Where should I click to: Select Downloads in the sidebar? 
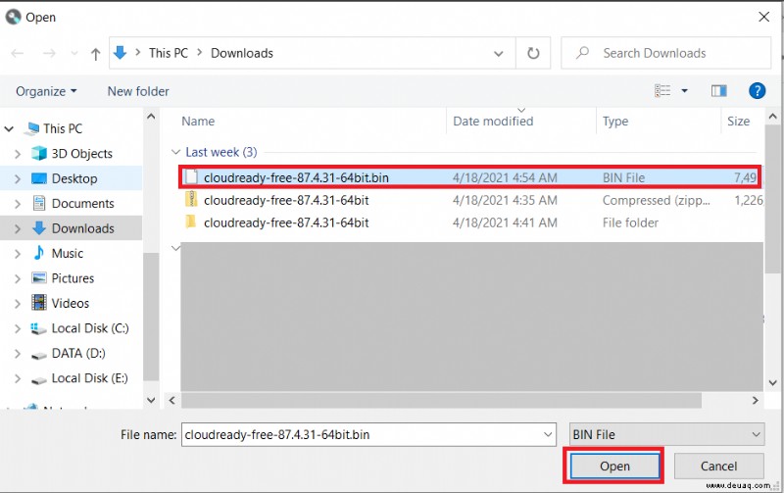click(x=83, y=228)
